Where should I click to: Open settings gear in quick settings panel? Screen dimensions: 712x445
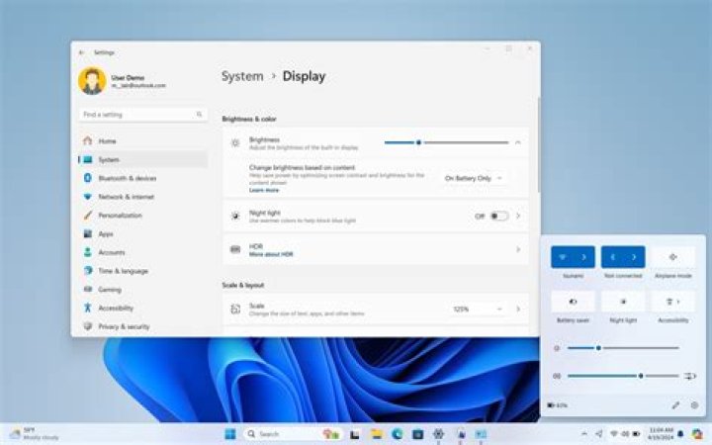(694, 404)
